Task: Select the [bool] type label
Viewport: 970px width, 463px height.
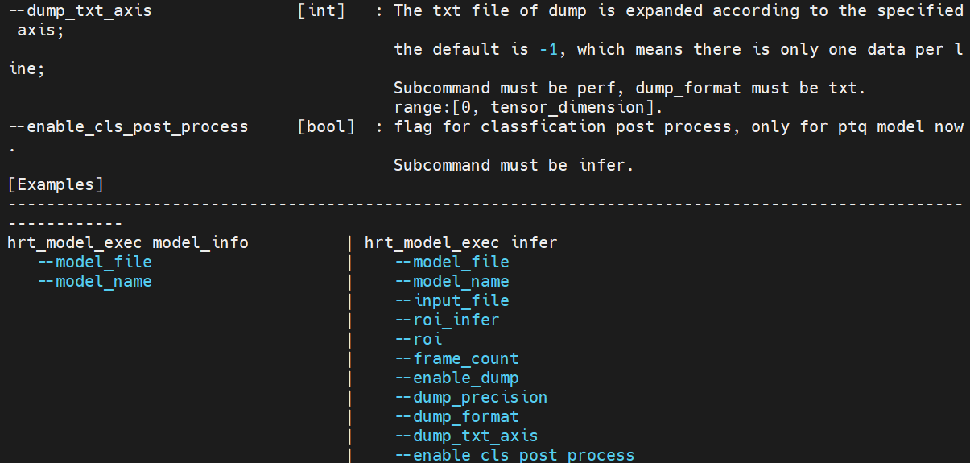Action: click(x=325, y=127)
